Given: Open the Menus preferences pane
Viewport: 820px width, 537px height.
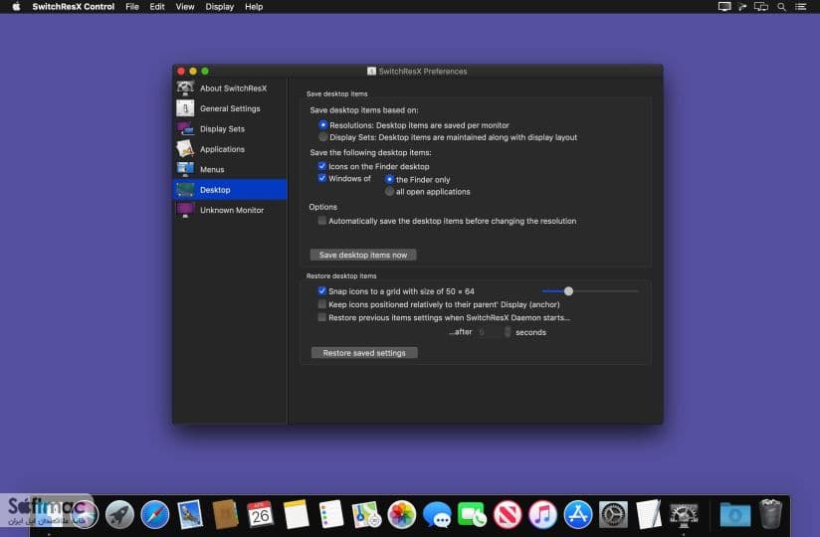Looking at the screenshot, I should click(x=230, y=170).
